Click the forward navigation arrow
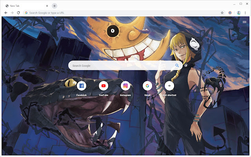Screen dimensions: 251x157 (12, 13)
